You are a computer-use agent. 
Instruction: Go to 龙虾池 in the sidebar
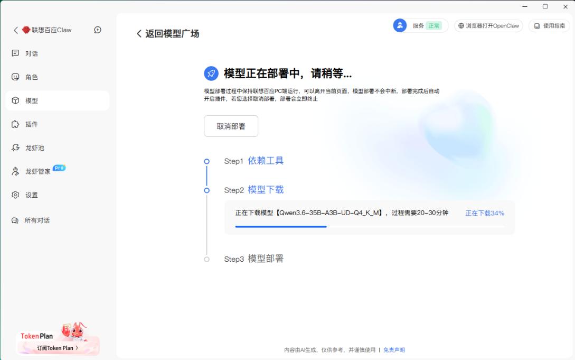[x=57, y=148]
